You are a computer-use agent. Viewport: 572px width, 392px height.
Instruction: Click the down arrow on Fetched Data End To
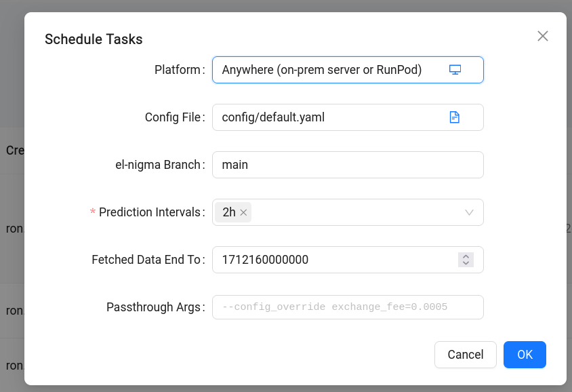pyautogui.click(x=466, y=262)
